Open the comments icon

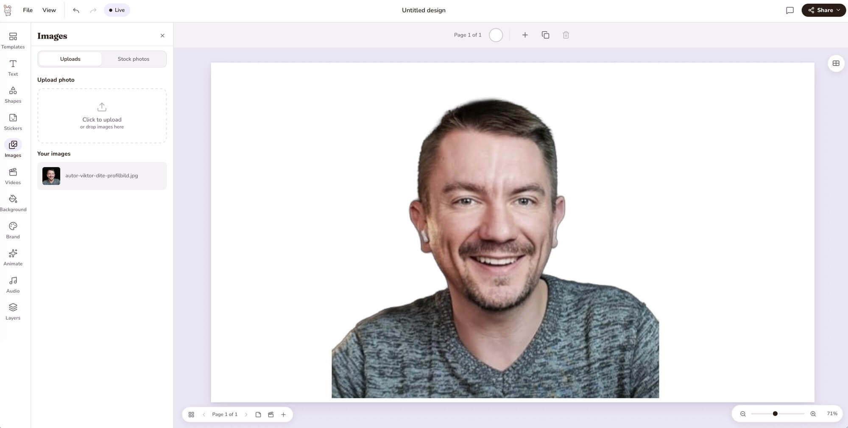click(789, 10)
